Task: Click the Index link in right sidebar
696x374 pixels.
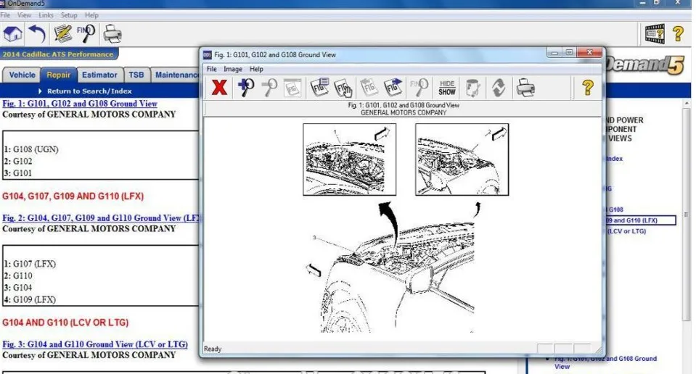Action: [614, 159]
